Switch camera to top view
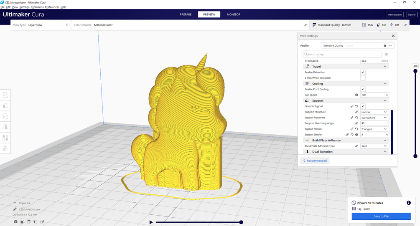 (29, 221)
